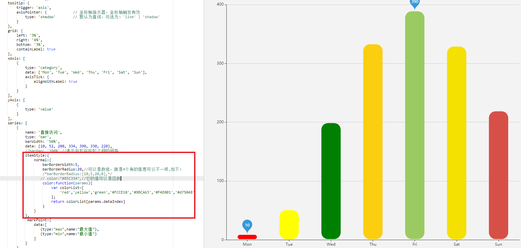Click the 'axisTick: {' code line
This screenshot has width=521, height=248.
click(37, 77)
